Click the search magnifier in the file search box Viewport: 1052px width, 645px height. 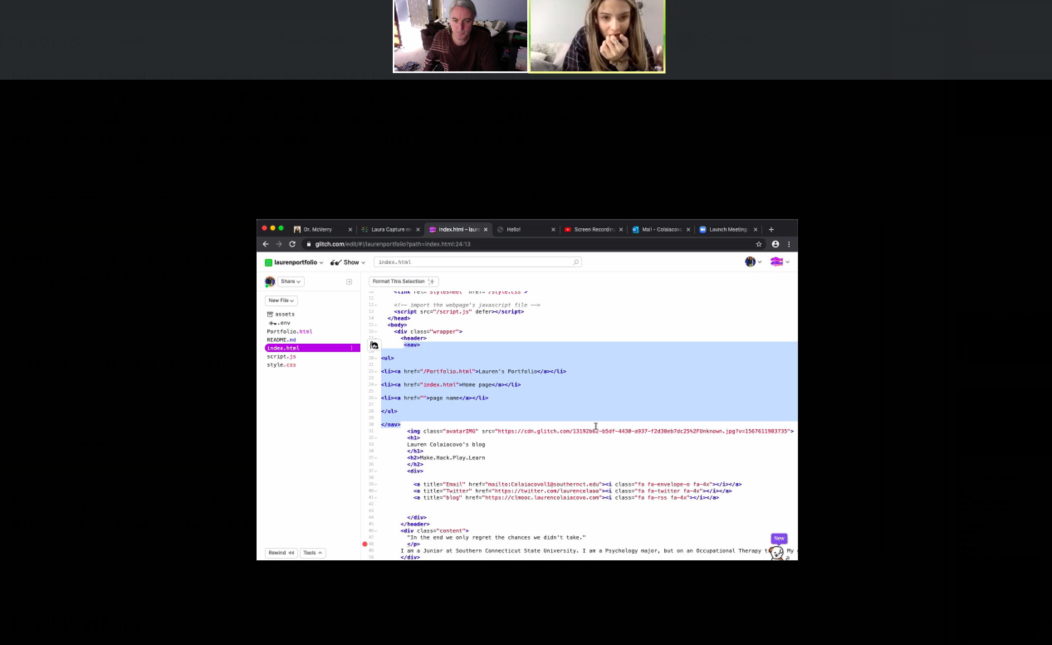tap(576, 262)
